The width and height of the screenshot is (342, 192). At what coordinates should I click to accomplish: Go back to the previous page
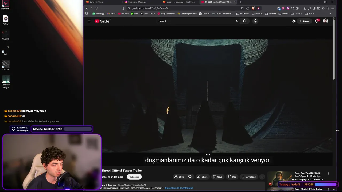click(x=87, y=8)
